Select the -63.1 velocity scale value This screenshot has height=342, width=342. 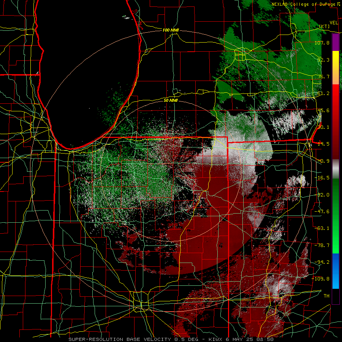[322, 228]
